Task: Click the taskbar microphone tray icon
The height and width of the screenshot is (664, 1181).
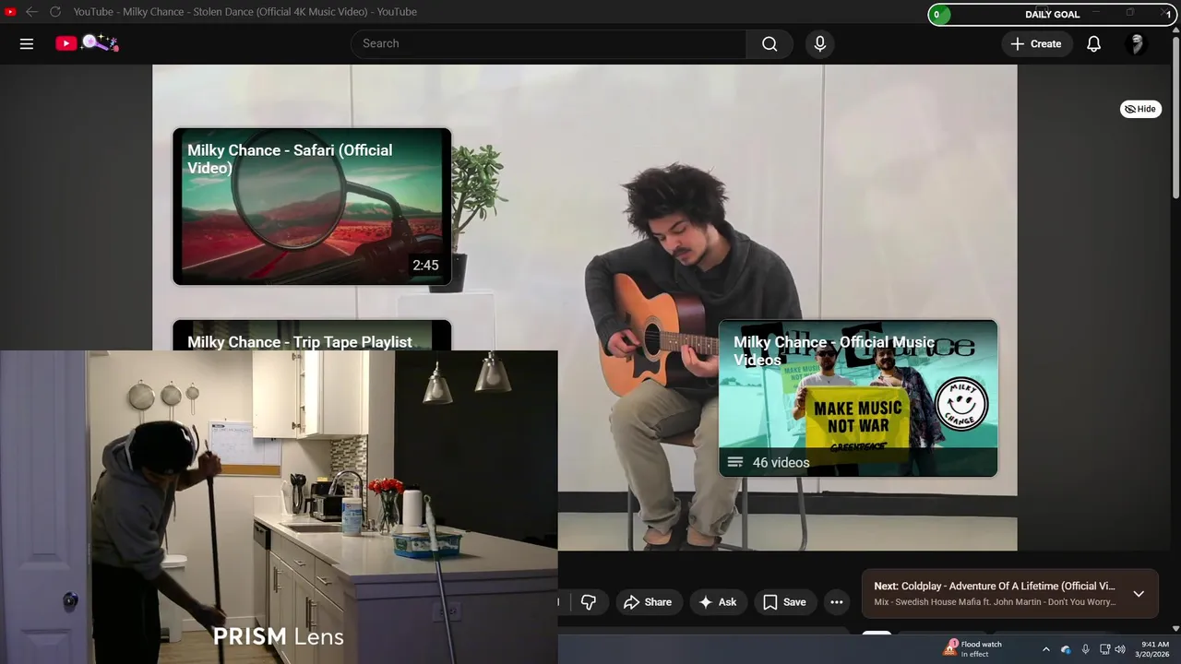Action: click(1085, 649)
